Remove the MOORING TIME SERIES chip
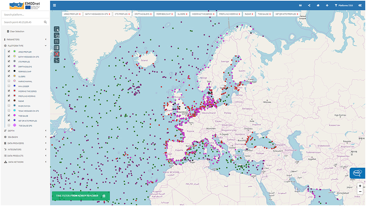Viewport: 366px width, 206px height. tap(214, 14)
